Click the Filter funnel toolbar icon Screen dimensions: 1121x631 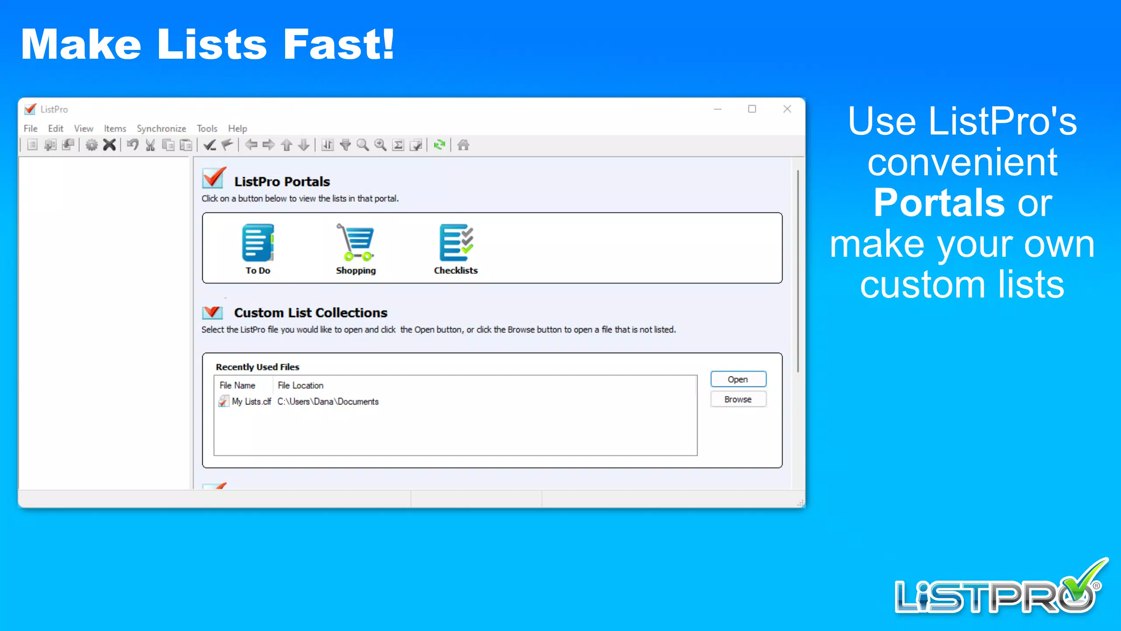tap(345, 145)
